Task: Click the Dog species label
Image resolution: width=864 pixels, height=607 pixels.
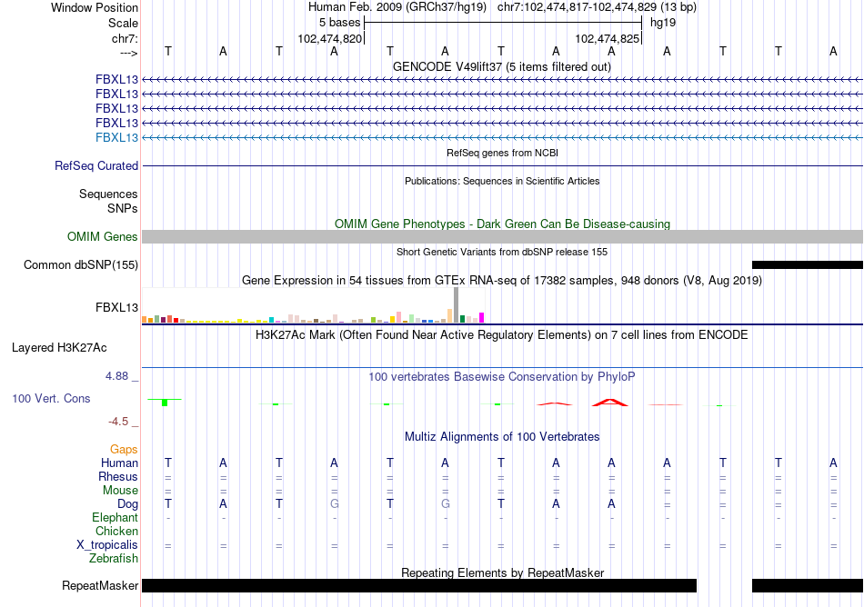Action: 127,504
